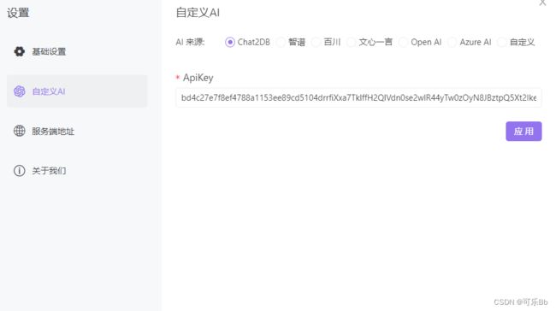Click the 应用 apply button
556x311 pixels.
(523, 132)
